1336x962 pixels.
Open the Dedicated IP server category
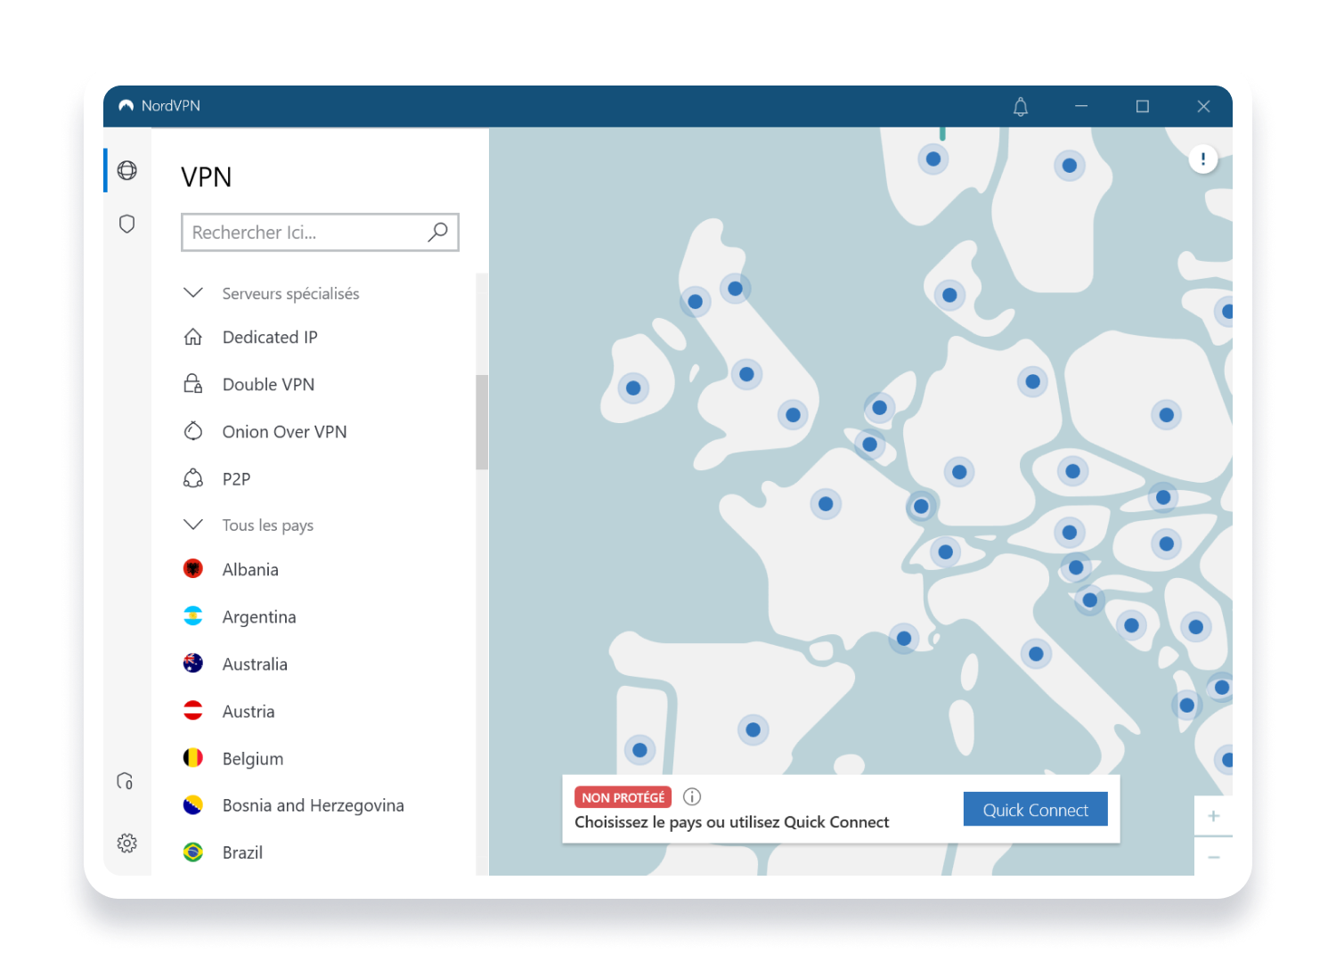[269, 337]
